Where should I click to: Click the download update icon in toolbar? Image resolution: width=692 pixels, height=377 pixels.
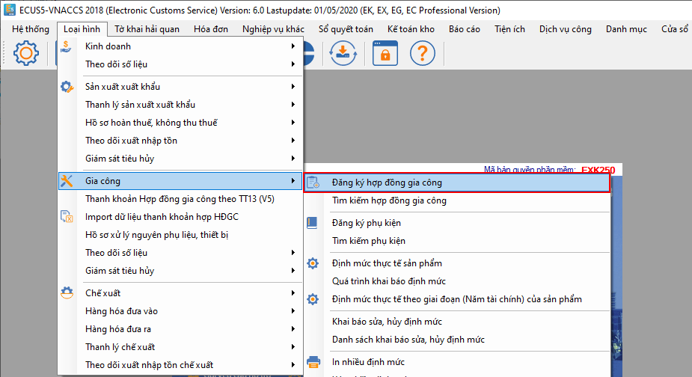pyautogui.click(x=343, y=53)
